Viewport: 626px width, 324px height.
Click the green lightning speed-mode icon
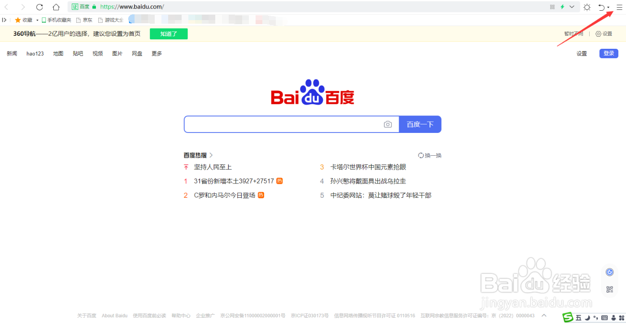pyautogui.click(x=562, y=7)
